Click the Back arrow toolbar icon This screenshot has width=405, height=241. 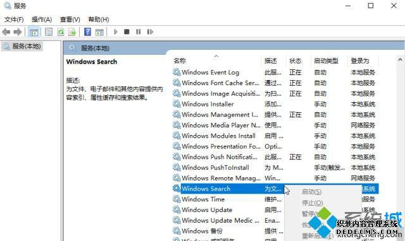pos(6,32)
